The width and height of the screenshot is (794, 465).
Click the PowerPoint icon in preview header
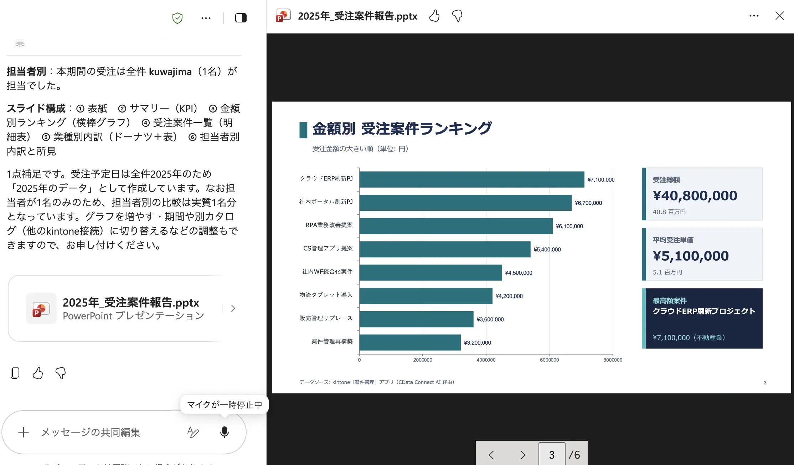pyautogui.click(x=283, y=16)
